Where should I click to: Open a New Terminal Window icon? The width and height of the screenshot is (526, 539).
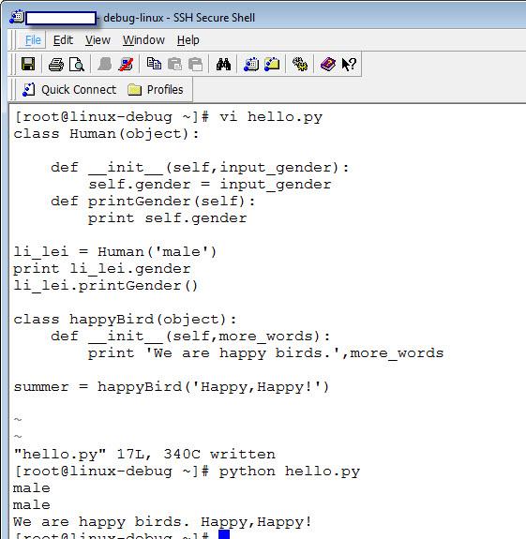click(x=251, y=65)
